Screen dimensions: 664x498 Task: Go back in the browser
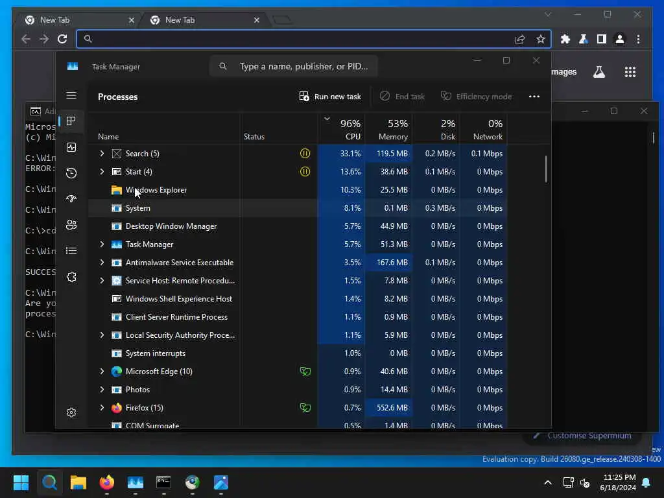point(26,39)
